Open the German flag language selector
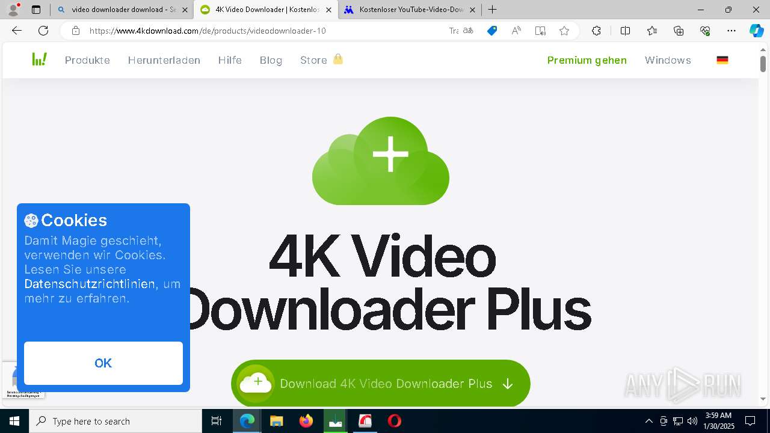770x433 pixels. [722, 60]
